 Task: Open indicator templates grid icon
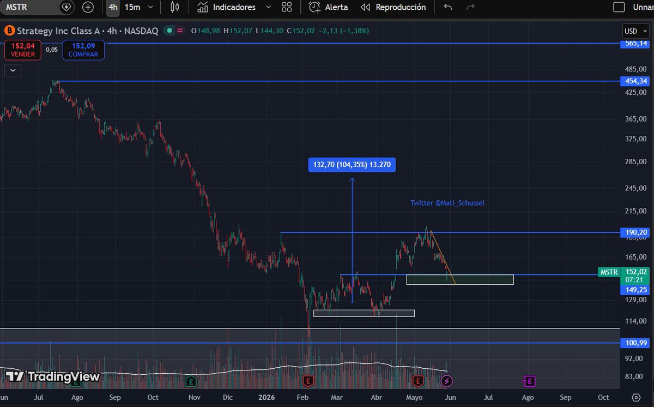click(287, 8)
